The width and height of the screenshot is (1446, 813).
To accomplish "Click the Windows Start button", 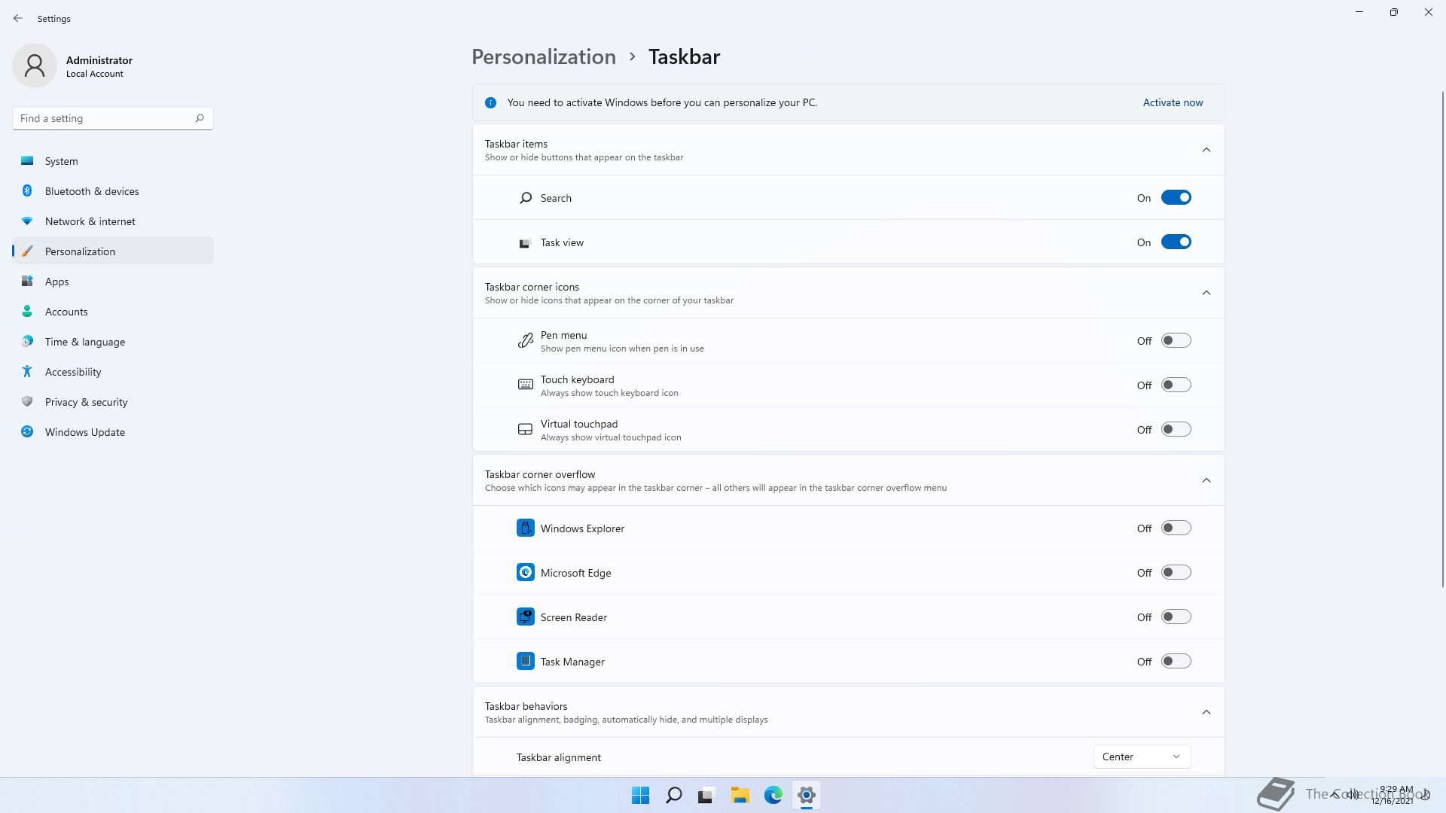I will [640, 795].
